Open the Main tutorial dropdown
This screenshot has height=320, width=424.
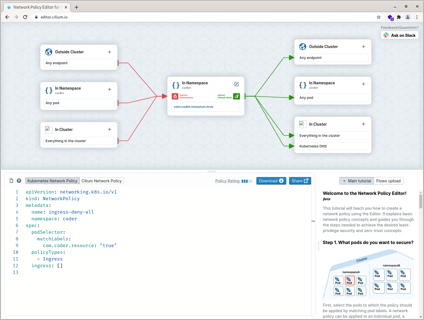pos(356,181)
